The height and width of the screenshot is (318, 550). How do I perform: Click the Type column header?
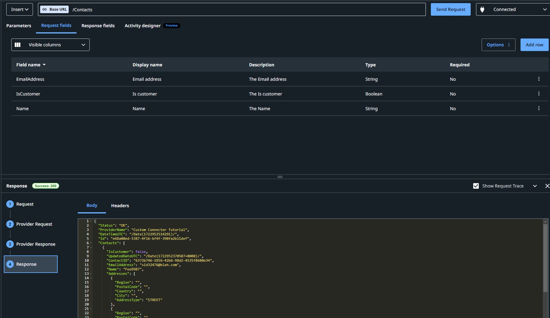point(370,65)
